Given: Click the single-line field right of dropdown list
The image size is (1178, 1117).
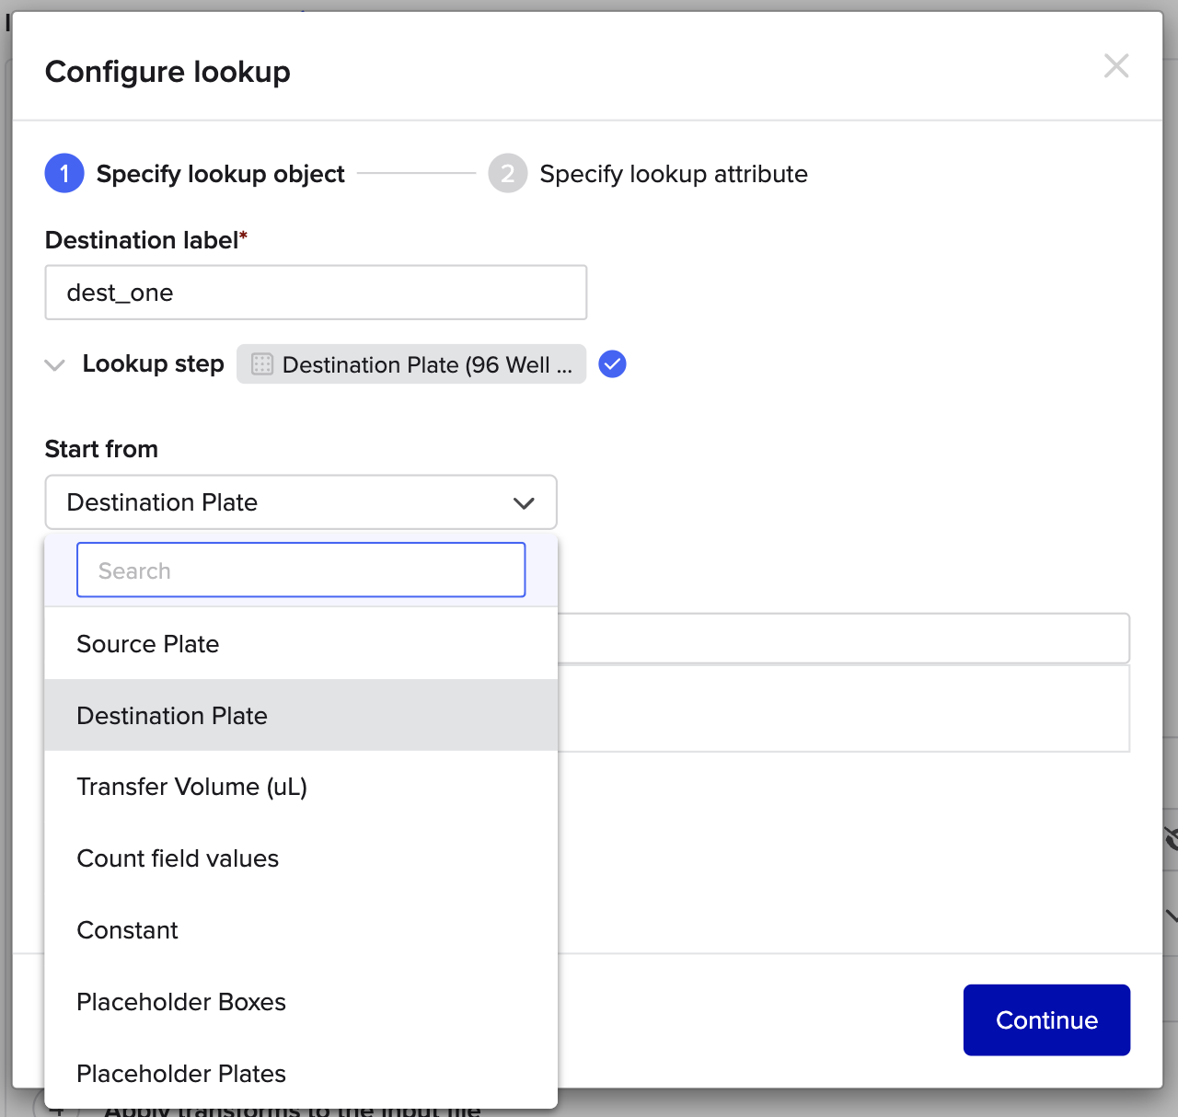Looking at the screenshot, I should point(842,638).
